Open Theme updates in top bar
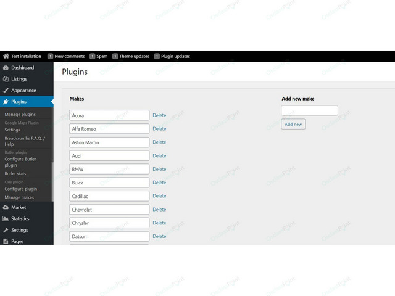This screenshot has width=395, height=296. coord(135,56)
